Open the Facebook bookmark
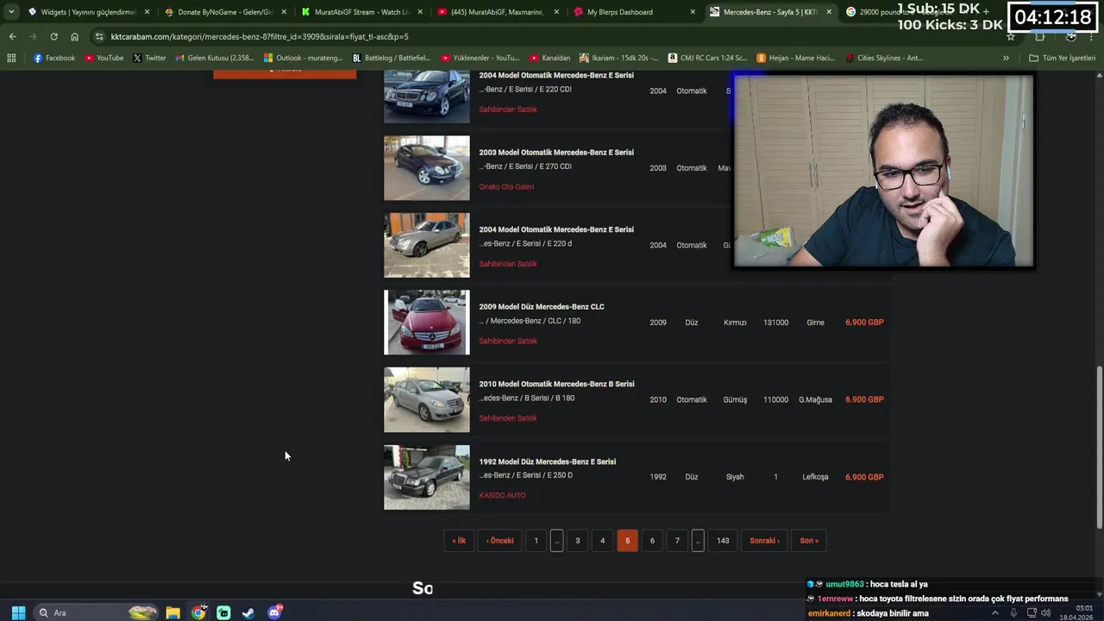Image resolution: width=1104 pixels, height=621 pixels. coord(54,58)
